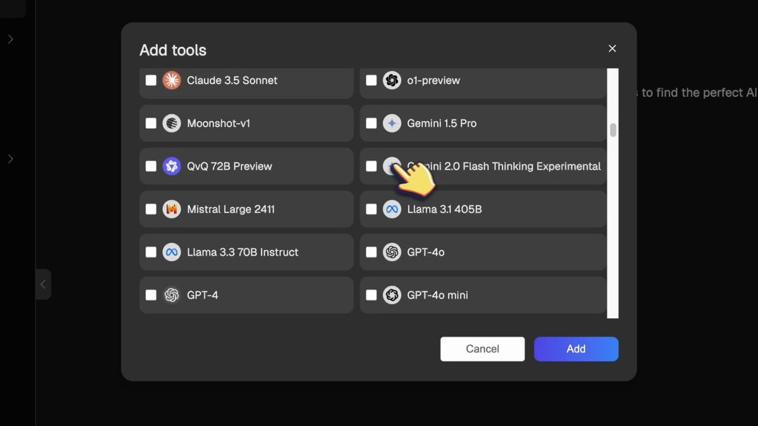Enable the o1-preview checkbox
Viewport: 758px width, 426px height.
pyautogui.click(x=371, y=80)
